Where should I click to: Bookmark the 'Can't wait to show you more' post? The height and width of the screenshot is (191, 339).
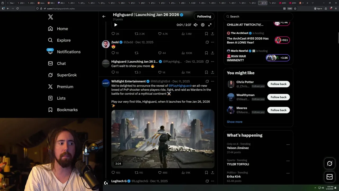pos(206,72)
